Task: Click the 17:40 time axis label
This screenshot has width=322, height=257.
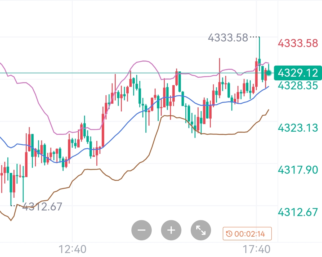Action: coord(256,249)
